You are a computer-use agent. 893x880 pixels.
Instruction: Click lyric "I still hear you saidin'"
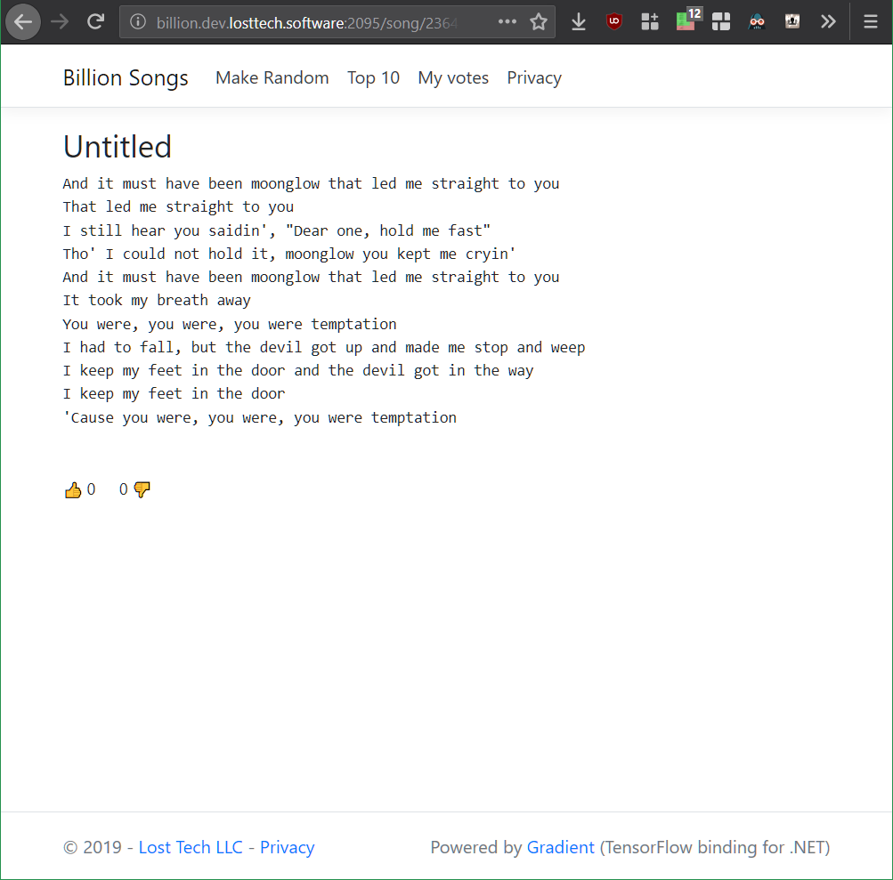click(276, 230)
